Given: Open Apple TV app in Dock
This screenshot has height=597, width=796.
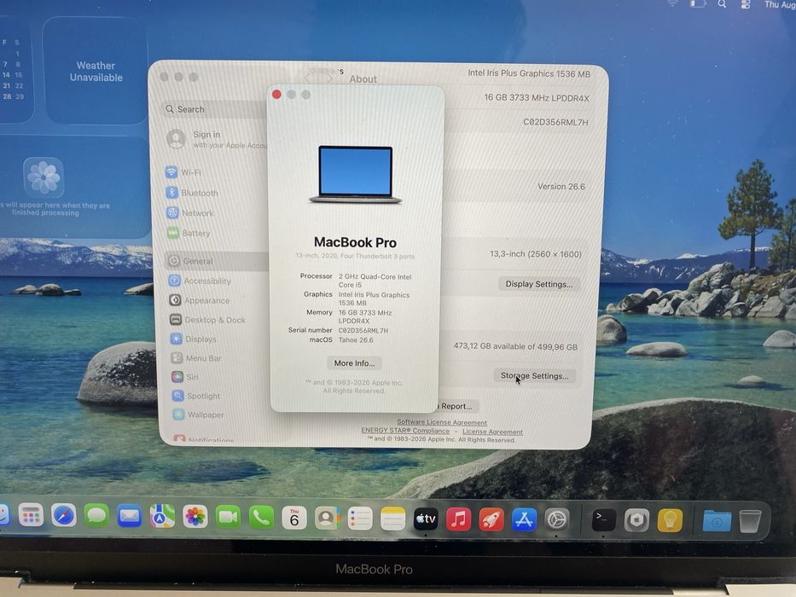Looking at the screenshot, I should coord(426,519).
